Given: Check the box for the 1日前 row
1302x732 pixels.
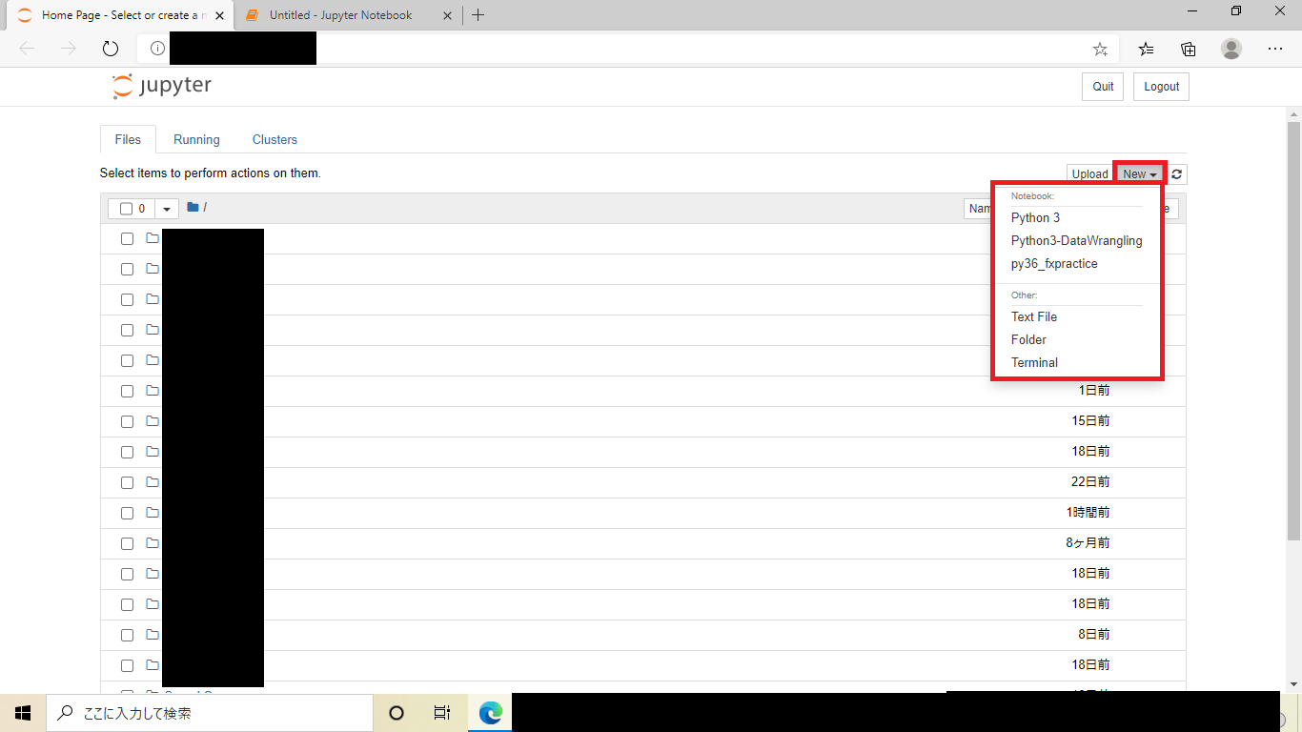Looking at the screenshot, I should tap(127, 391).
